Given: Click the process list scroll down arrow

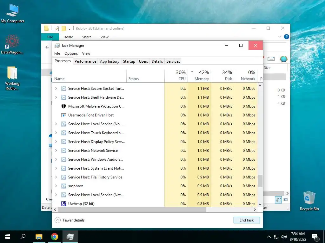Looking at the screenshot, I should coord(260,204).
